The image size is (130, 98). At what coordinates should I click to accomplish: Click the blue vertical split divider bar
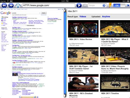tap(65, 53)
